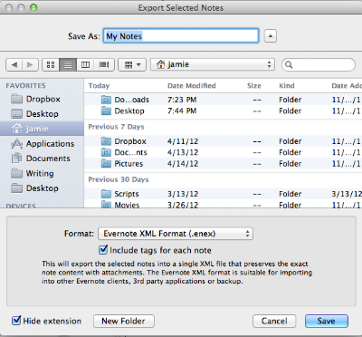Switch to column view
Screen dimensions: 362x337
[85, 64]
